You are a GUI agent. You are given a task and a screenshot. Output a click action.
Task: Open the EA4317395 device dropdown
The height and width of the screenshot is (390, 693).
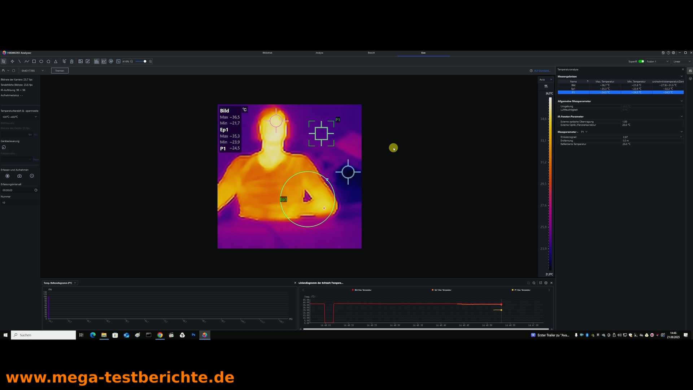[x=32, y=71]
